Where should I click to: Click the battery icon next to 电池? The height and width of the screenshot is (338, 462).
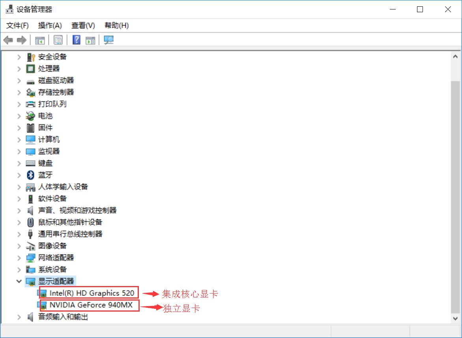coord(31,116)
